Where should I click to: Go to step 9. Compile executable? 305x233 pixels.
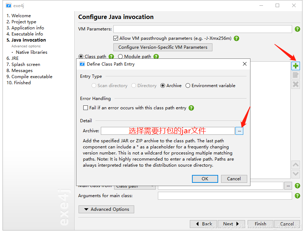[29, 77]
